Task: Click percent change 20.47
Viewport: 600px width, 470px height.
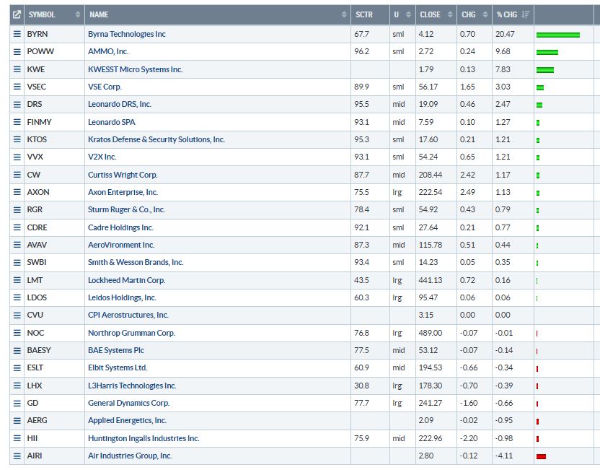Action: click(x=505, y=34)
